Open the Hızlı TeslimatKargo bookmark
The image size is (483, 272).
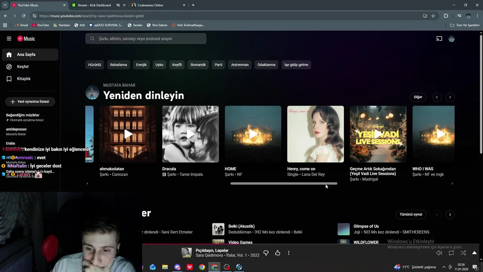[x=188, y=25]
